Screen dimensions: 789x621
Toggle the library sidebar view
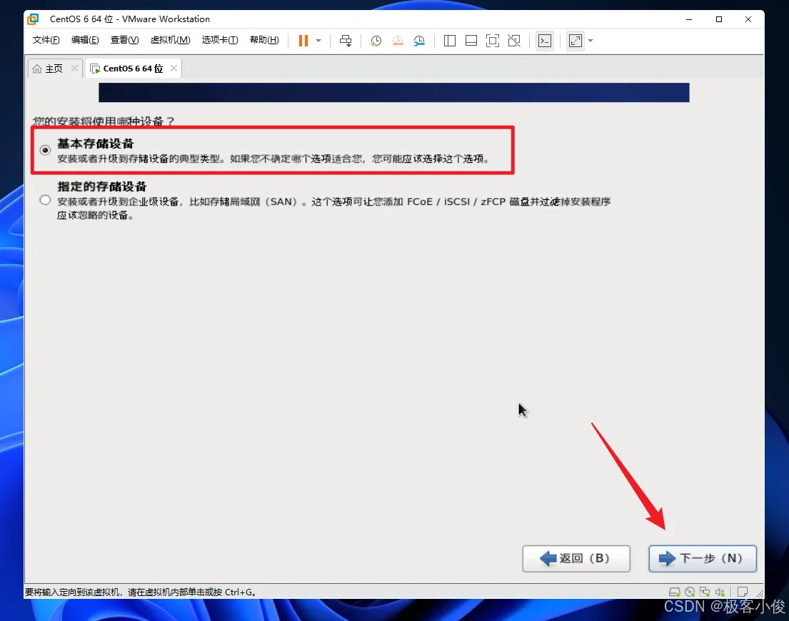point(450,41)
